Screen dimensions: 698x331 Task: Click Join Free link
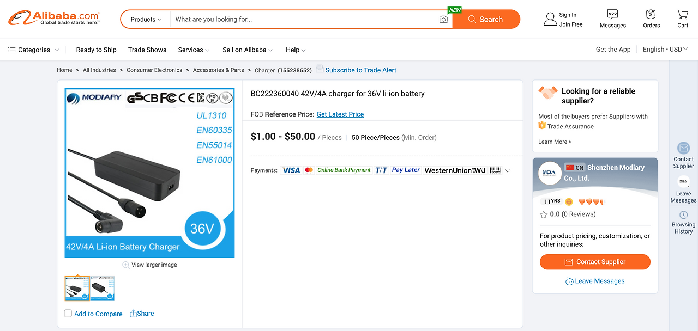pyautogui.click(x=571, y=24)
